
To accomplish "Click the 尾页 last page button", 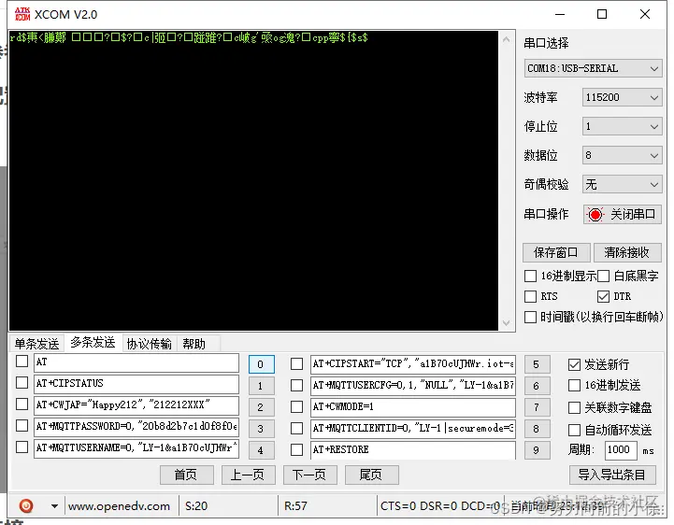I will point(371,475).
